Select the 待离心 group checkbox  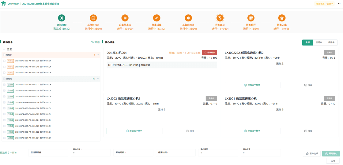click(x=4, y=55)
